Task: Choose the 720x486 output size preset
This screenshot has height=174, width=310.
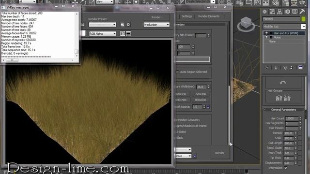Action: pyautogui.click(x=201, y=94)
